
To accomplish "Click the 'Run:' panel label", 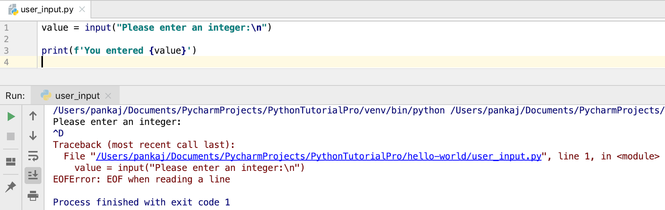I will tap(15, 95).
